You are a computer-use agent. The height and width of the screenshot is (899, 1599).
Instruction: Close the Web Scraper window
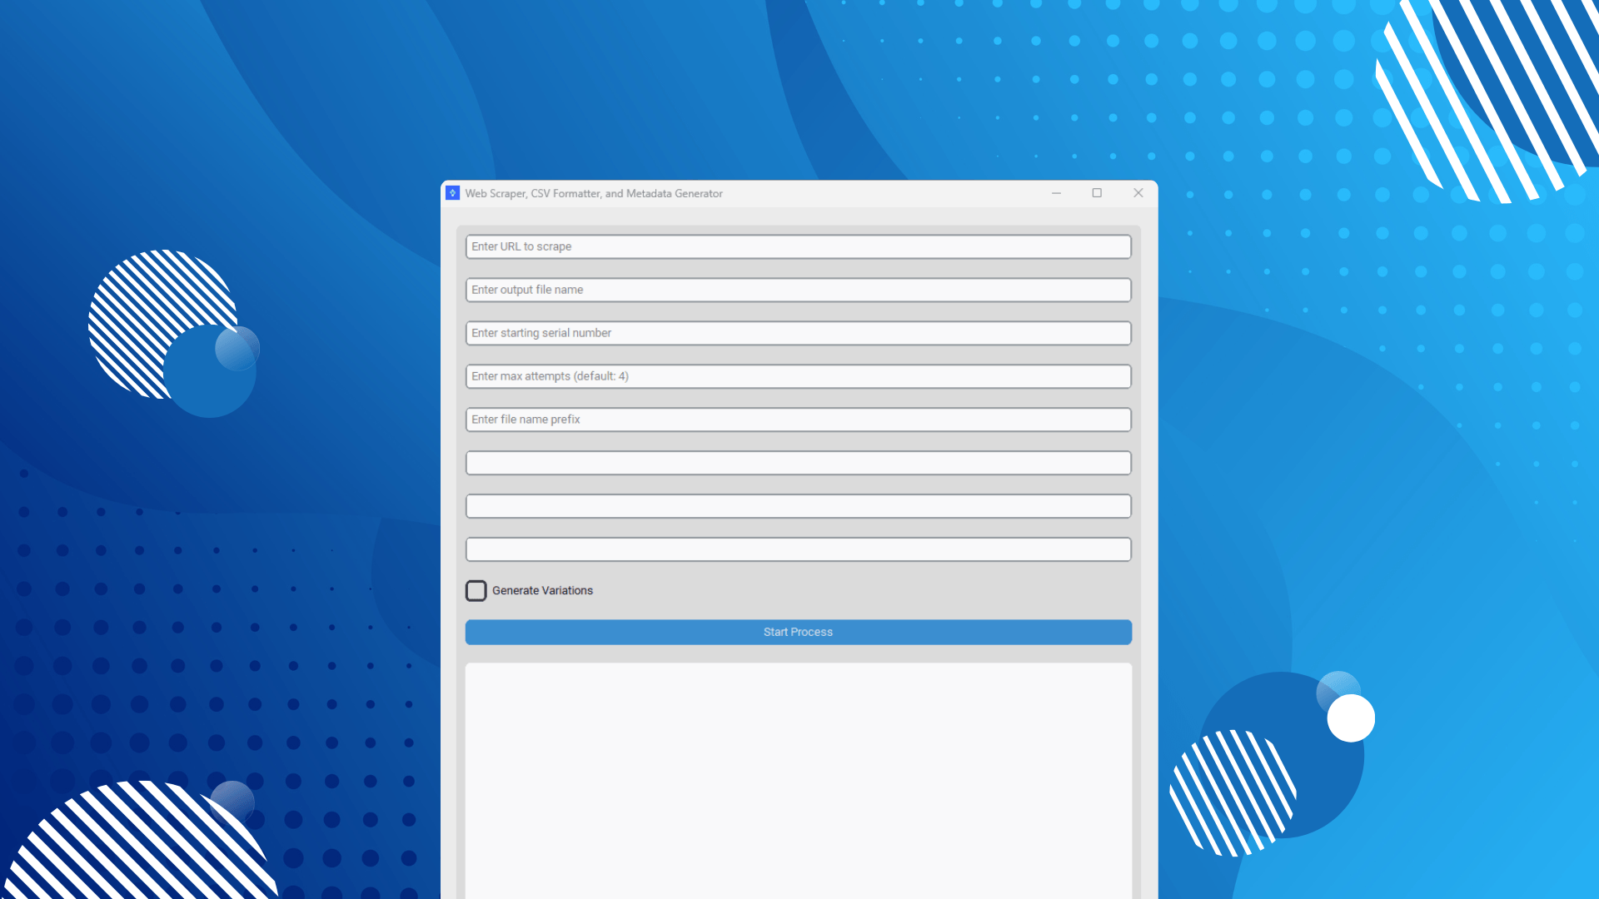[x=1138, y=193]
